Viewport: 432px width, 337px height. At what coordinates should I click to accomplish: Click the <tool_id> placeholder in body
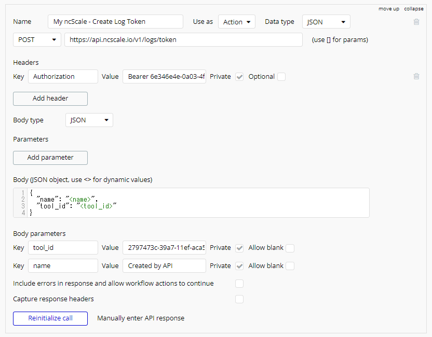[x=96, y=206]
